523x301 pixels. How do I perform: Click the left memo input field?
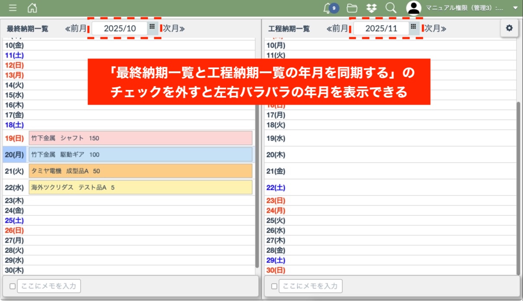pyautogui.click(x=49, y=286)
